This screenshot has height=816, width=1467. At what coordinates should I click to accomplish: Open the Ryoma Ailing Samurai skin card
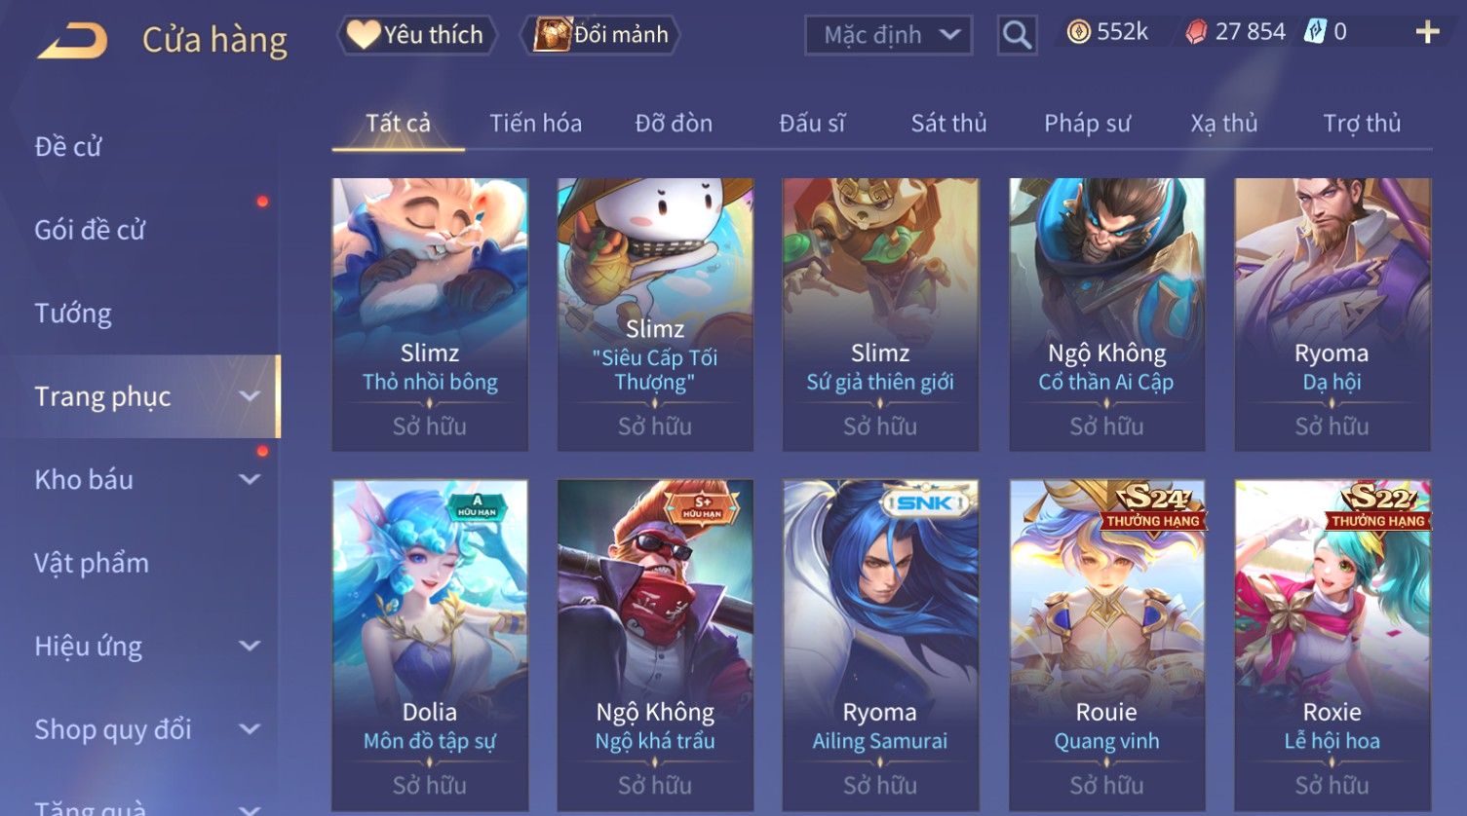(x=880, y=645)
